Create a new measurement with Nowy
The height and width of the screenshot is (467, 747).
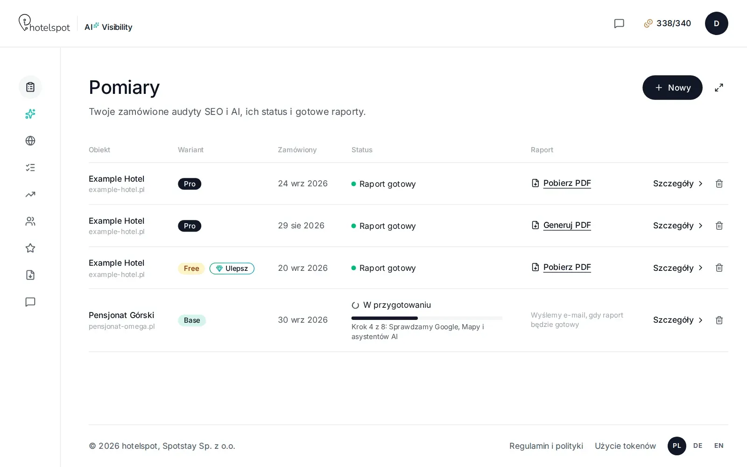pyautogui.click(x=672, y=87)
